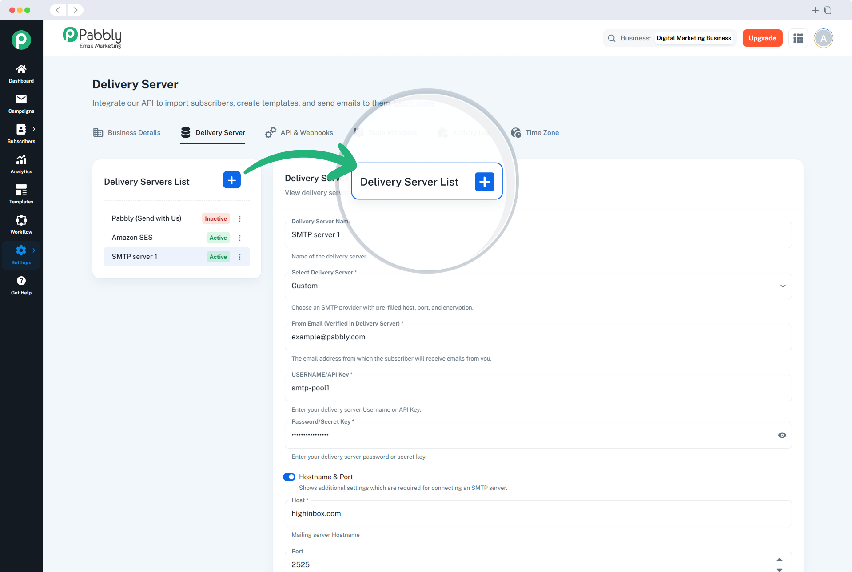Expand the Subscribers submenu chevron

(34, 129)
